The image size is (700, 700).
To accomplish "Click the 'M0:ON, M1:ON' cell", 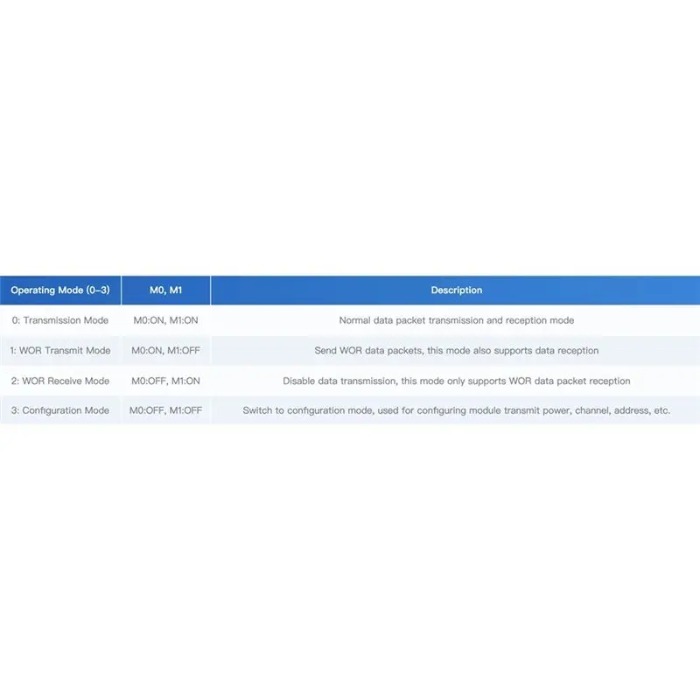I will point(165,320).
